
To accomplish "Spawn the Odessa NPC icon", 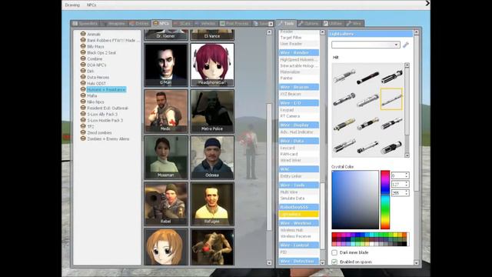I will [x=212, y=158].
